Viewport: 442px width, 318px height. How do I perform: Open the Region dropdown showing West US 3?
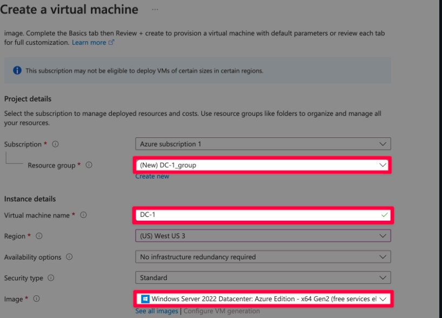(x=263, y=236)
